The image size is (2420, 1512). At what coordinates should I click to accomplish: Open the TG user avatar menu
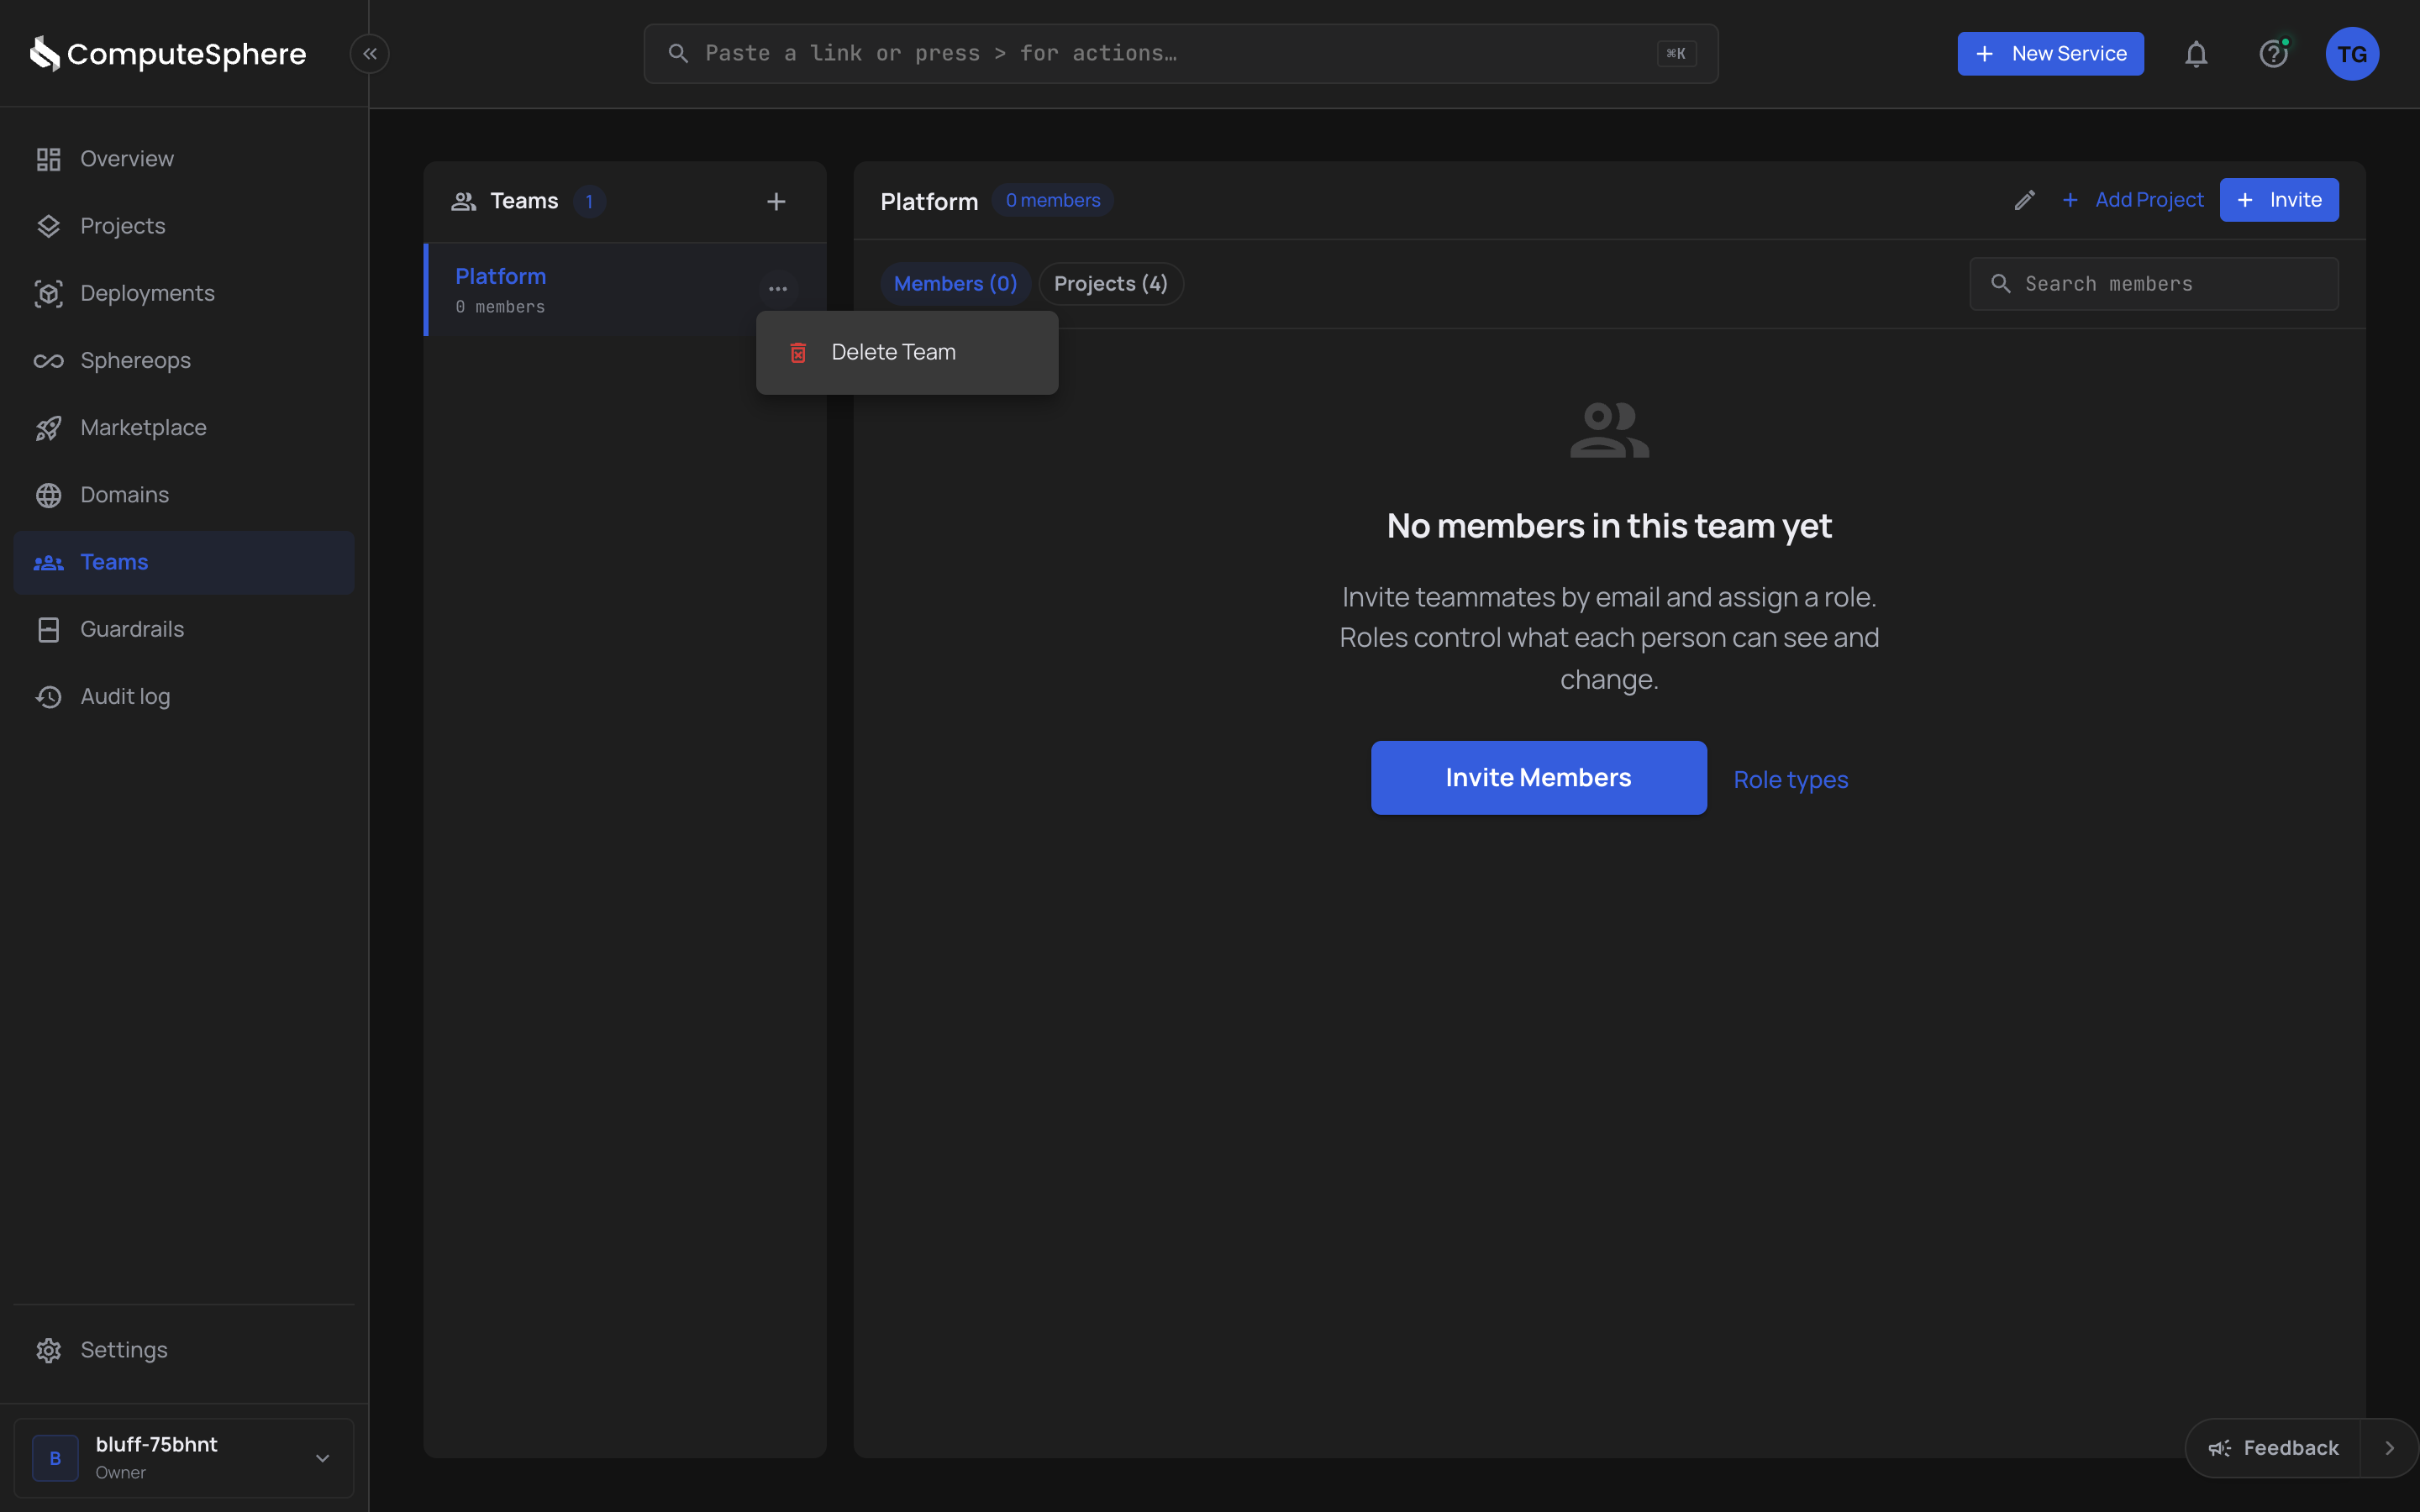click(2352, 54)
